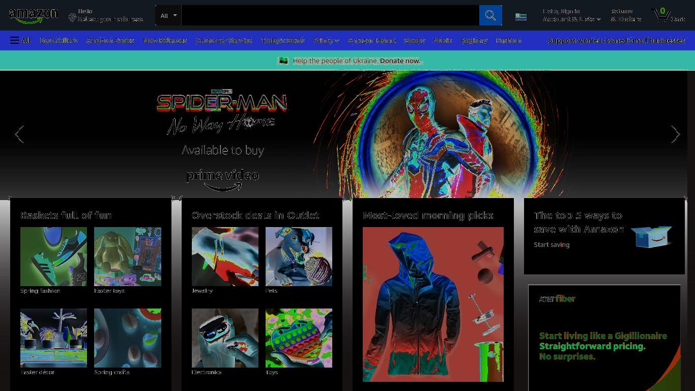The width and height of the screenshot is (695, 391).
Task: Click the Start saving link
Action: (552, 244)
